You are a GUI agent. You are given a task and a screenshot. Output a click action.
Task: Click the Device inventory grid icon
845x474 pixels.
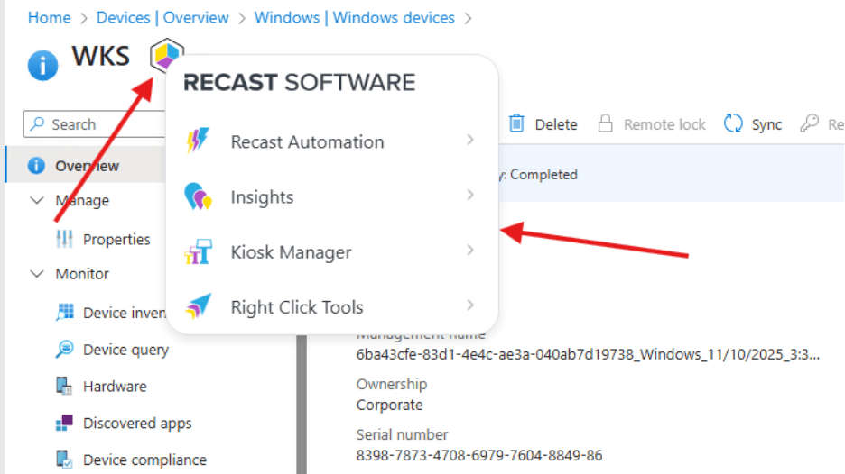point(65,312)
